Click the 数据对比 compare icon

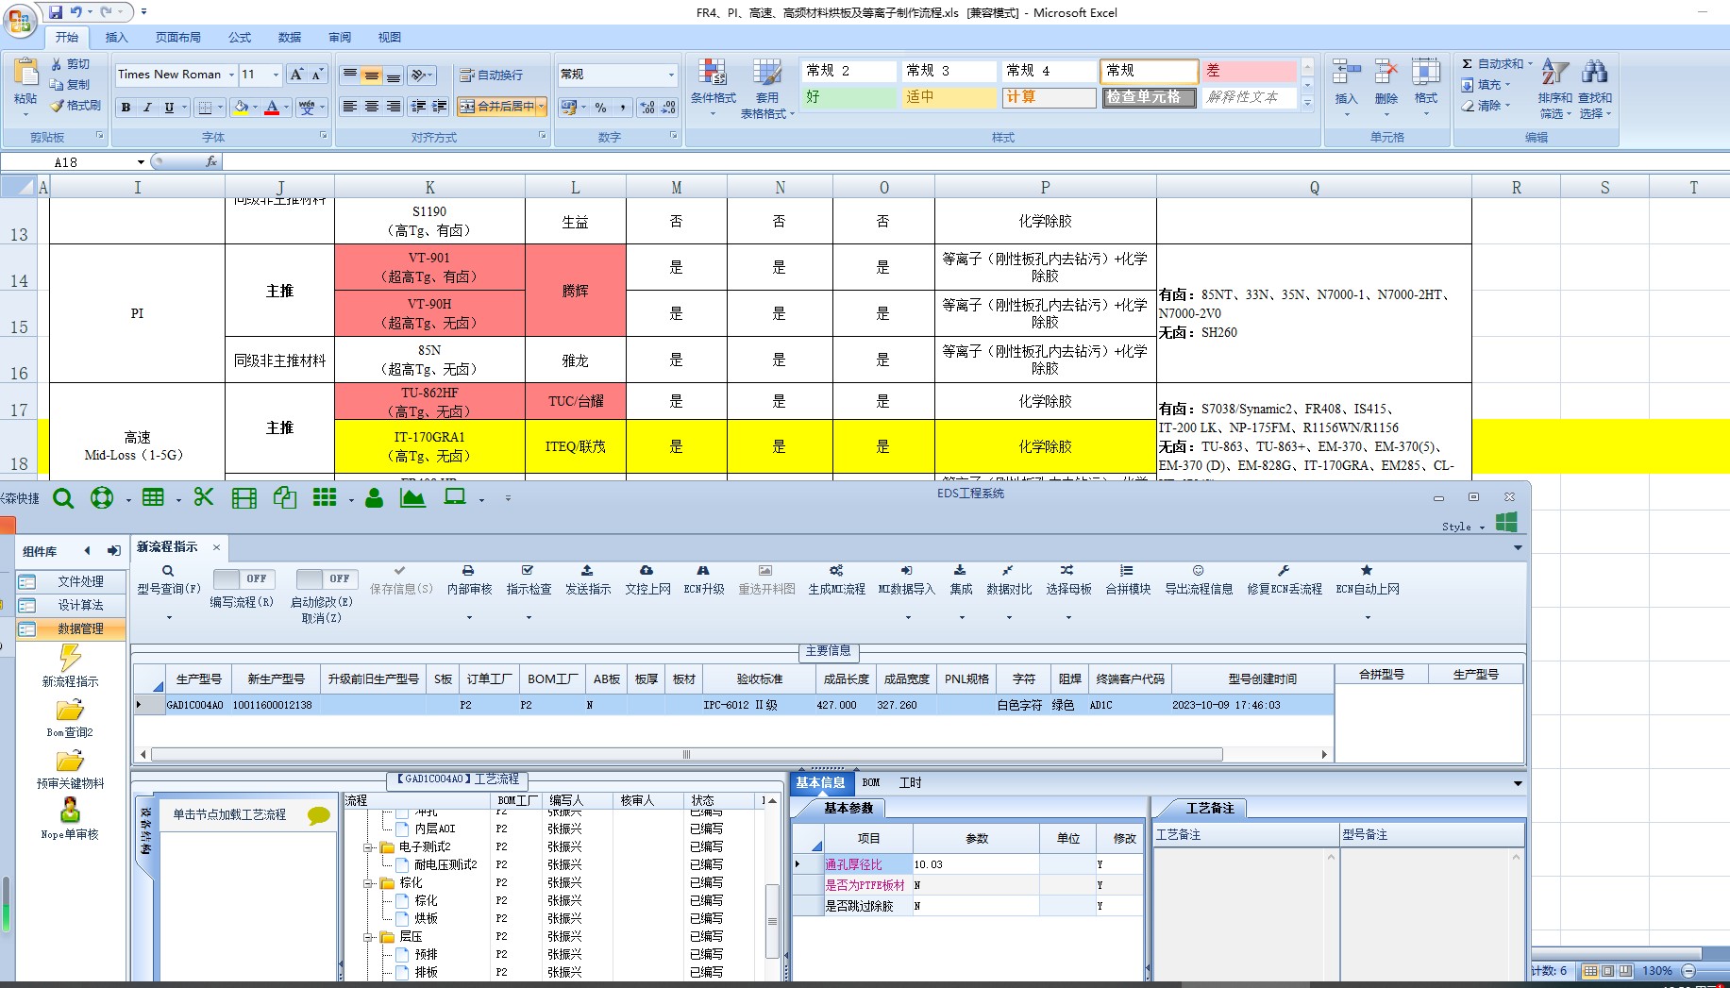(x=1008, y=571)
